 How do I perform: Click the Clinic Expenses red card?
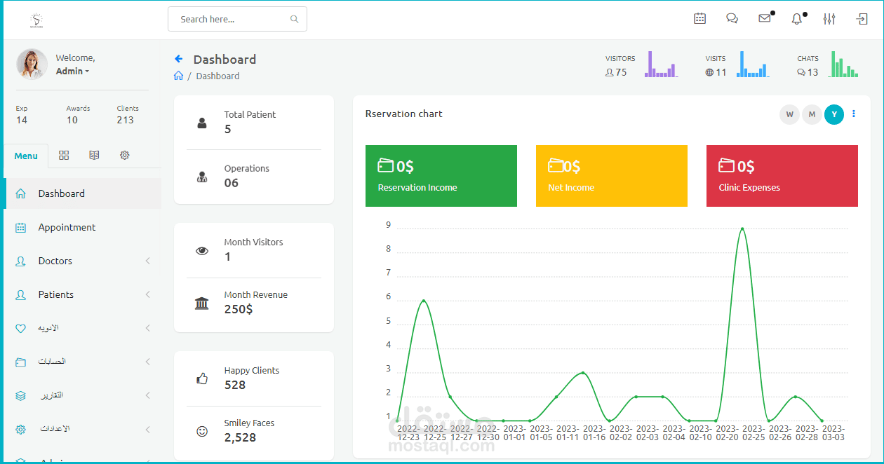pos(782,176)
